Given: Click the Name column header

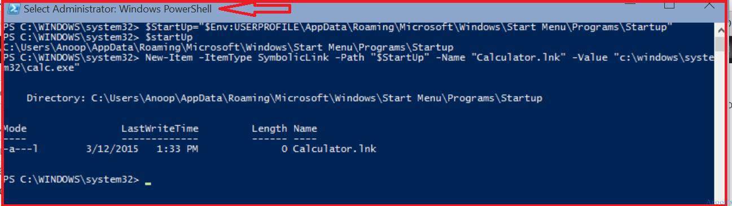Looking at the screenshot, I should (305, 129).
